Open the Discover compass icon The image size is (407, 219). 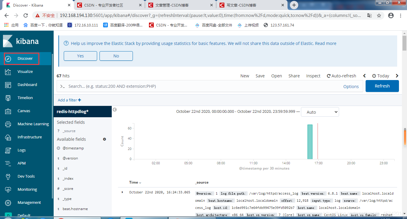tap(8, 59)
